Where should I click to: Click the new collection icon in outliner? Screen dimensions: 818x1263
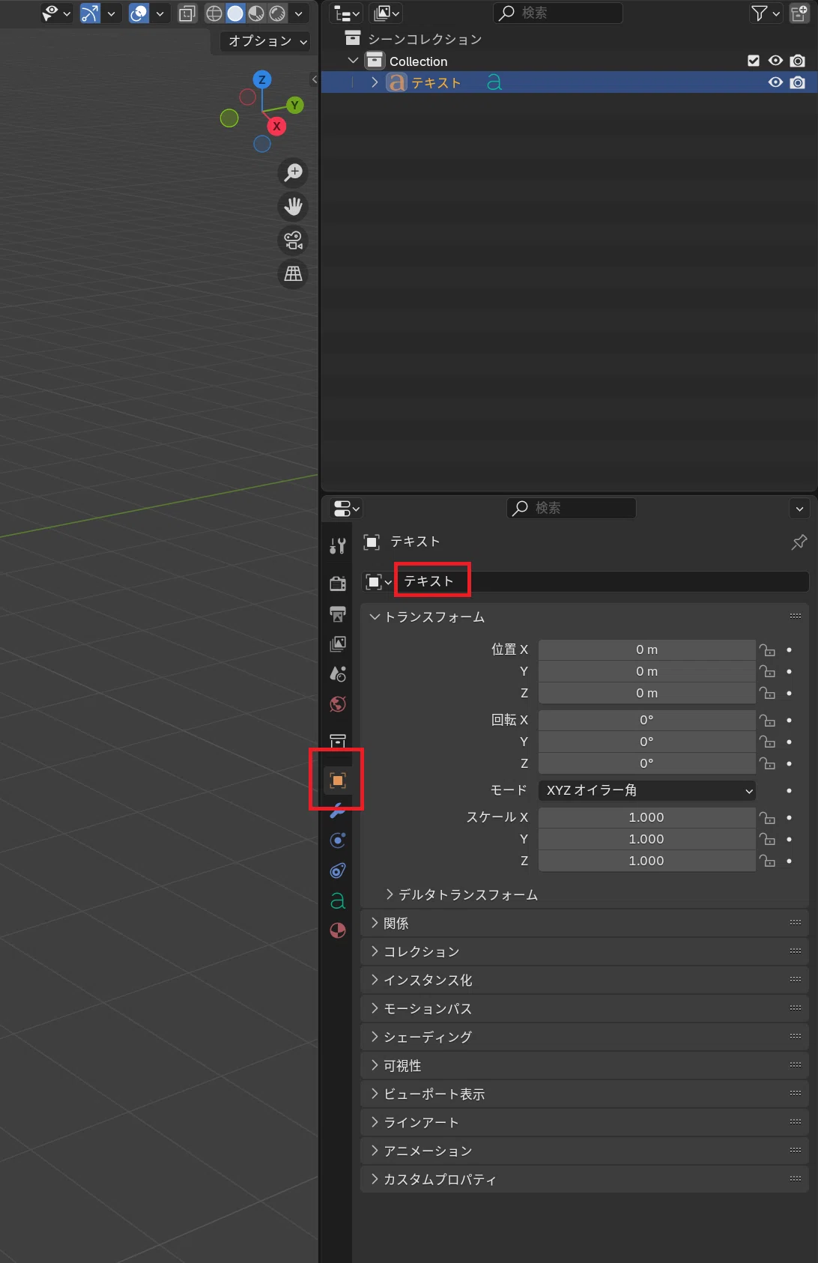(799, 13)
